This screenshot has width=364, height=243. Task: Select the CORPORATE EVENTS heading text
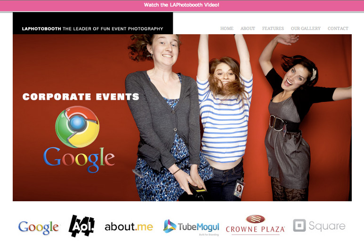click(81, 97)
